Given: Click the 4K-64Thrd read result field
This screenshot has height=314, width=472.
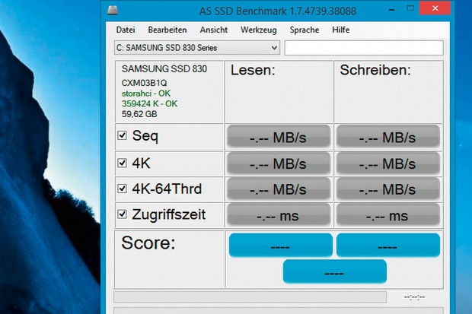Looking at the screenshot, I should [279, 189].
